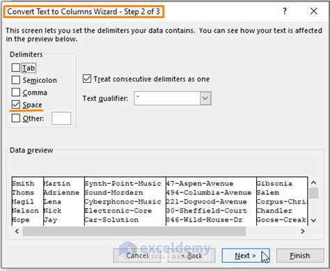Click the horizontal scroll left arrow
This screenshot has height=271, width=330.
(x=17, y=231)
